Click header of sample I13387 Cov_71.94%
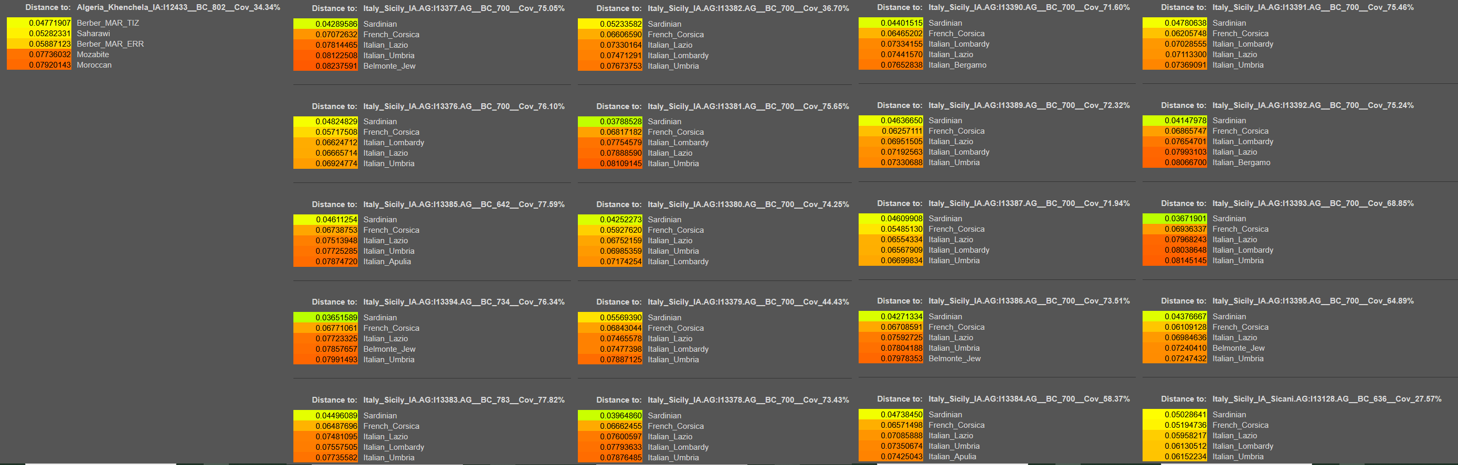Image resolution: width=1458 pixels, height=465 pixels. point(1029,203)
